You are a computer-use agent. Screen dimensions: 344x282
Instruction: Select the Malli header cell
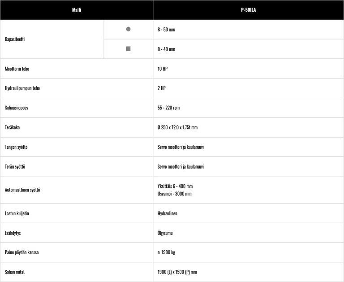(x=77, y=10)
